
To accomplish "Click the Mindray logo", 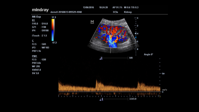I will [x=40, y=10].
